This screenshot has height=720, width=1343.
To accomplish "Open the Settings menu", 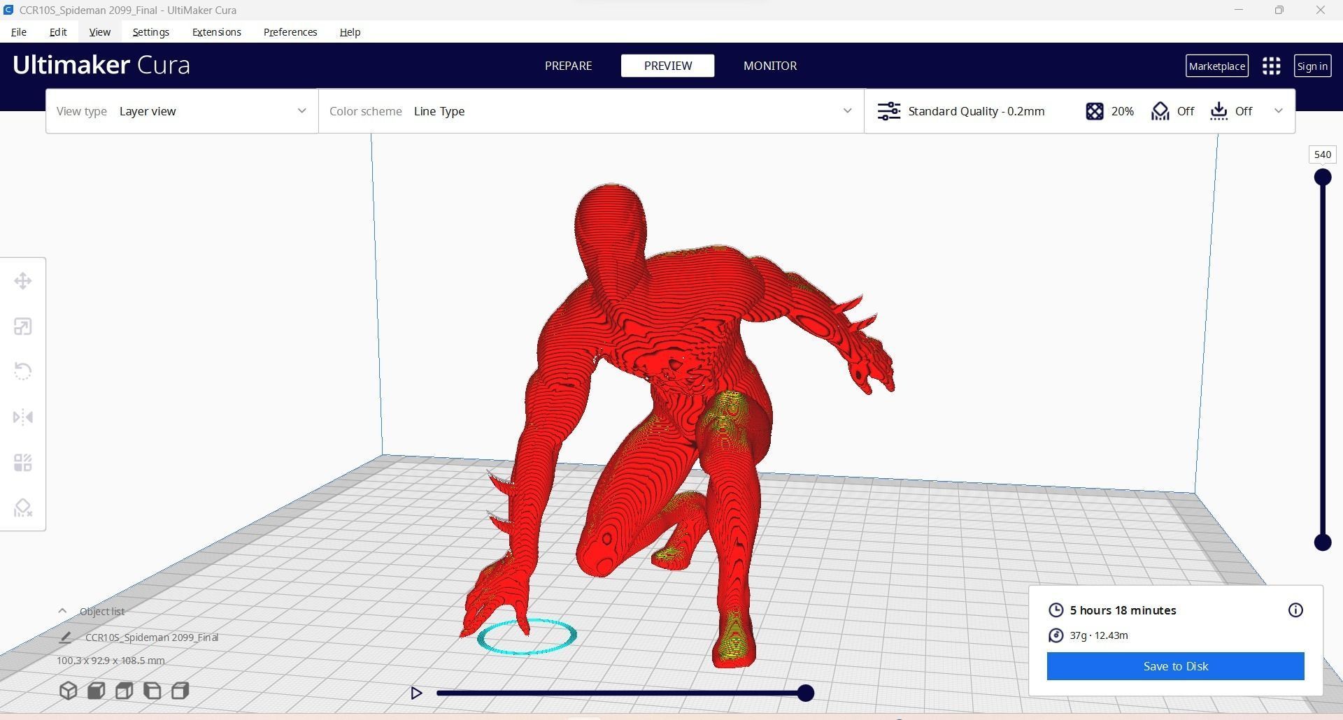I will 150,32.
